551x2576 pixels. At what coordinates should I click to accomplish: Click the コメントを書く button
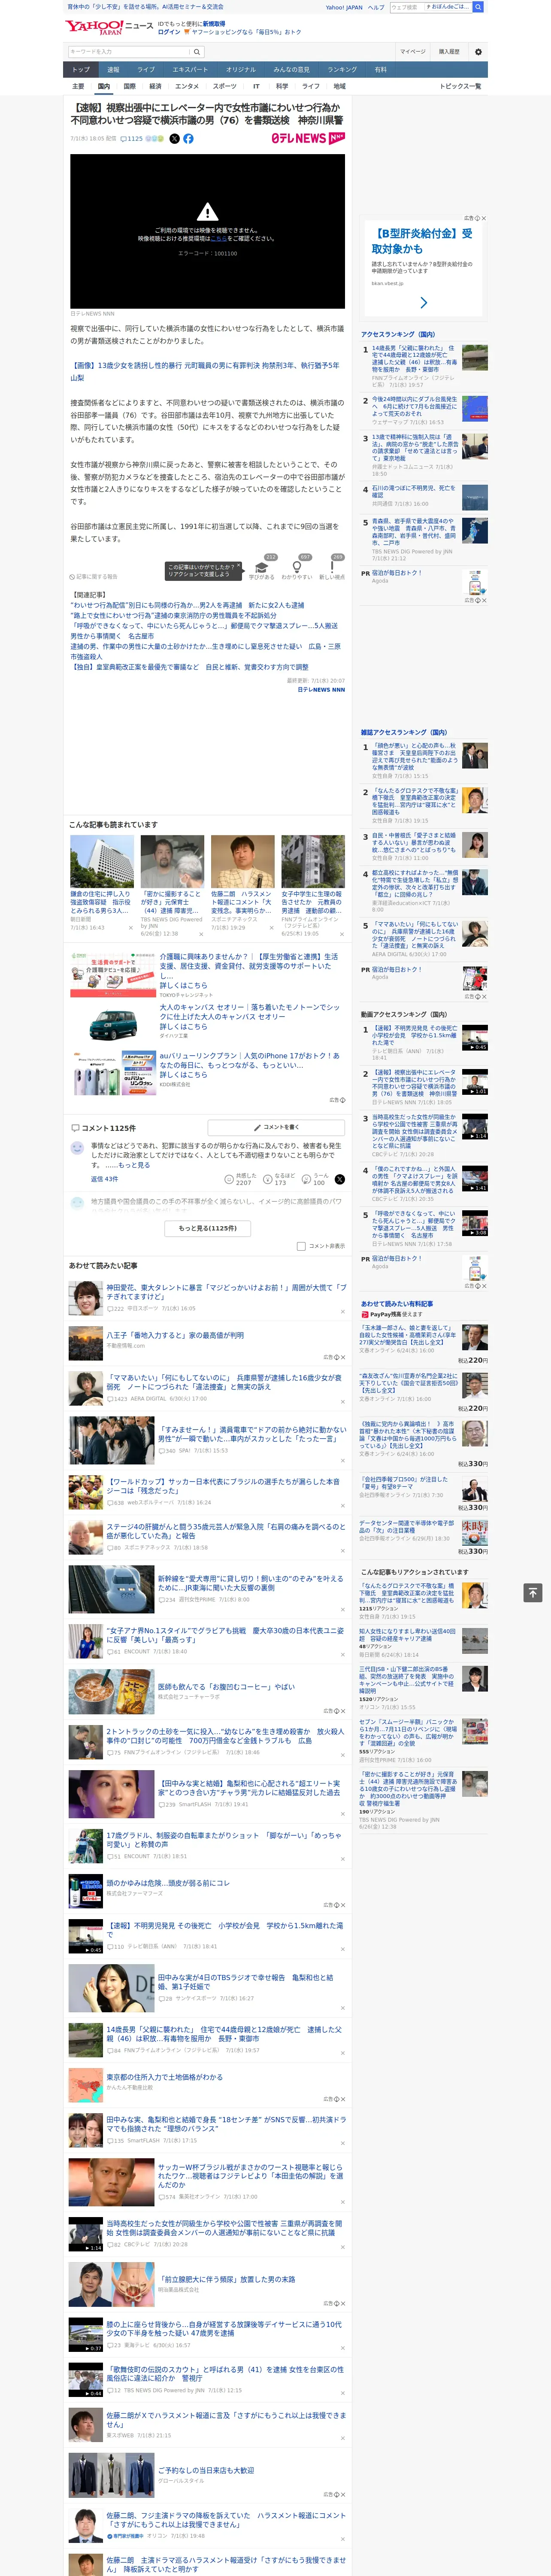click(x=277, y=1127)
